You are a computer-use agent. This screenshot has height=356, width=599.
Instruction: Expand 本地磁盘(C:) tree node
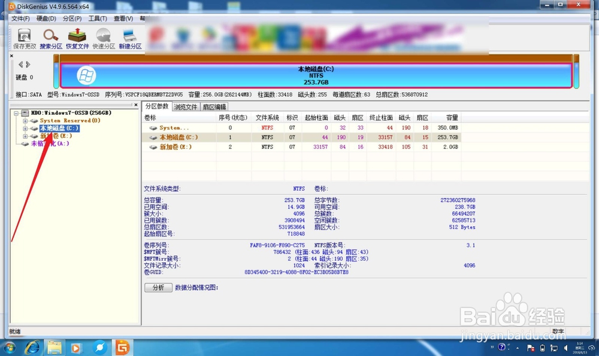click(25, 128)
